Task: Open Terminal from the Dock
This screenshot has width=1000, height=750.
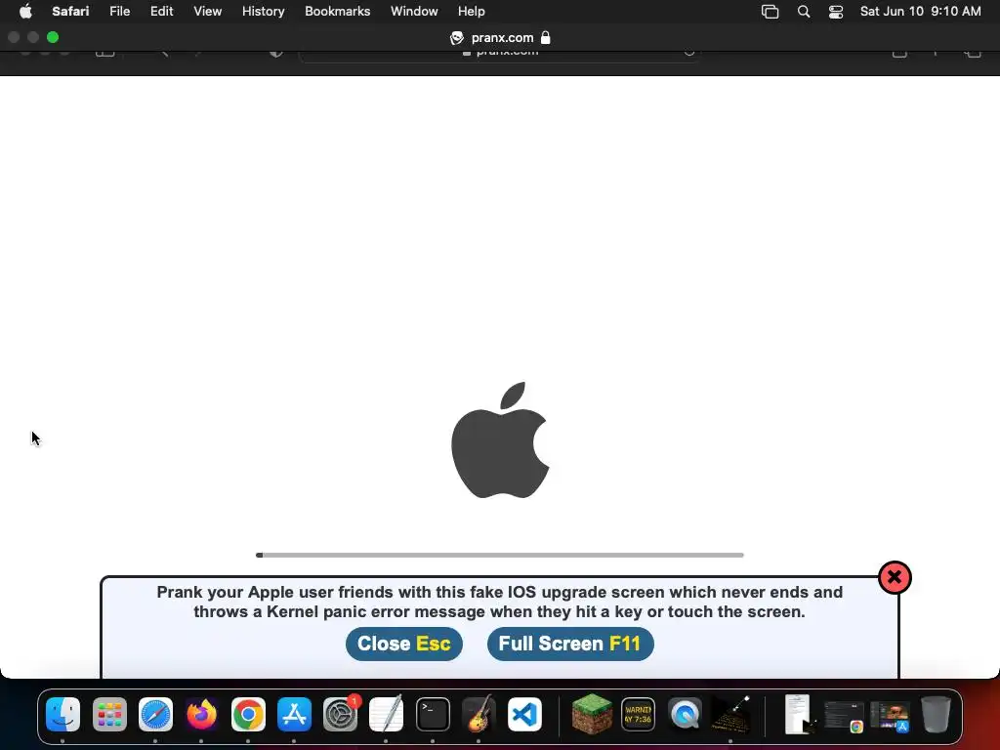Action: pos(433,714)
